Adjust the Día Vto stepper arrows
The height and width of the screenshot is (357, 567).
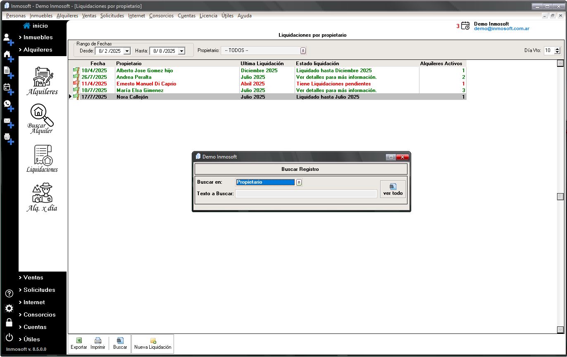[x=557, y=50]
